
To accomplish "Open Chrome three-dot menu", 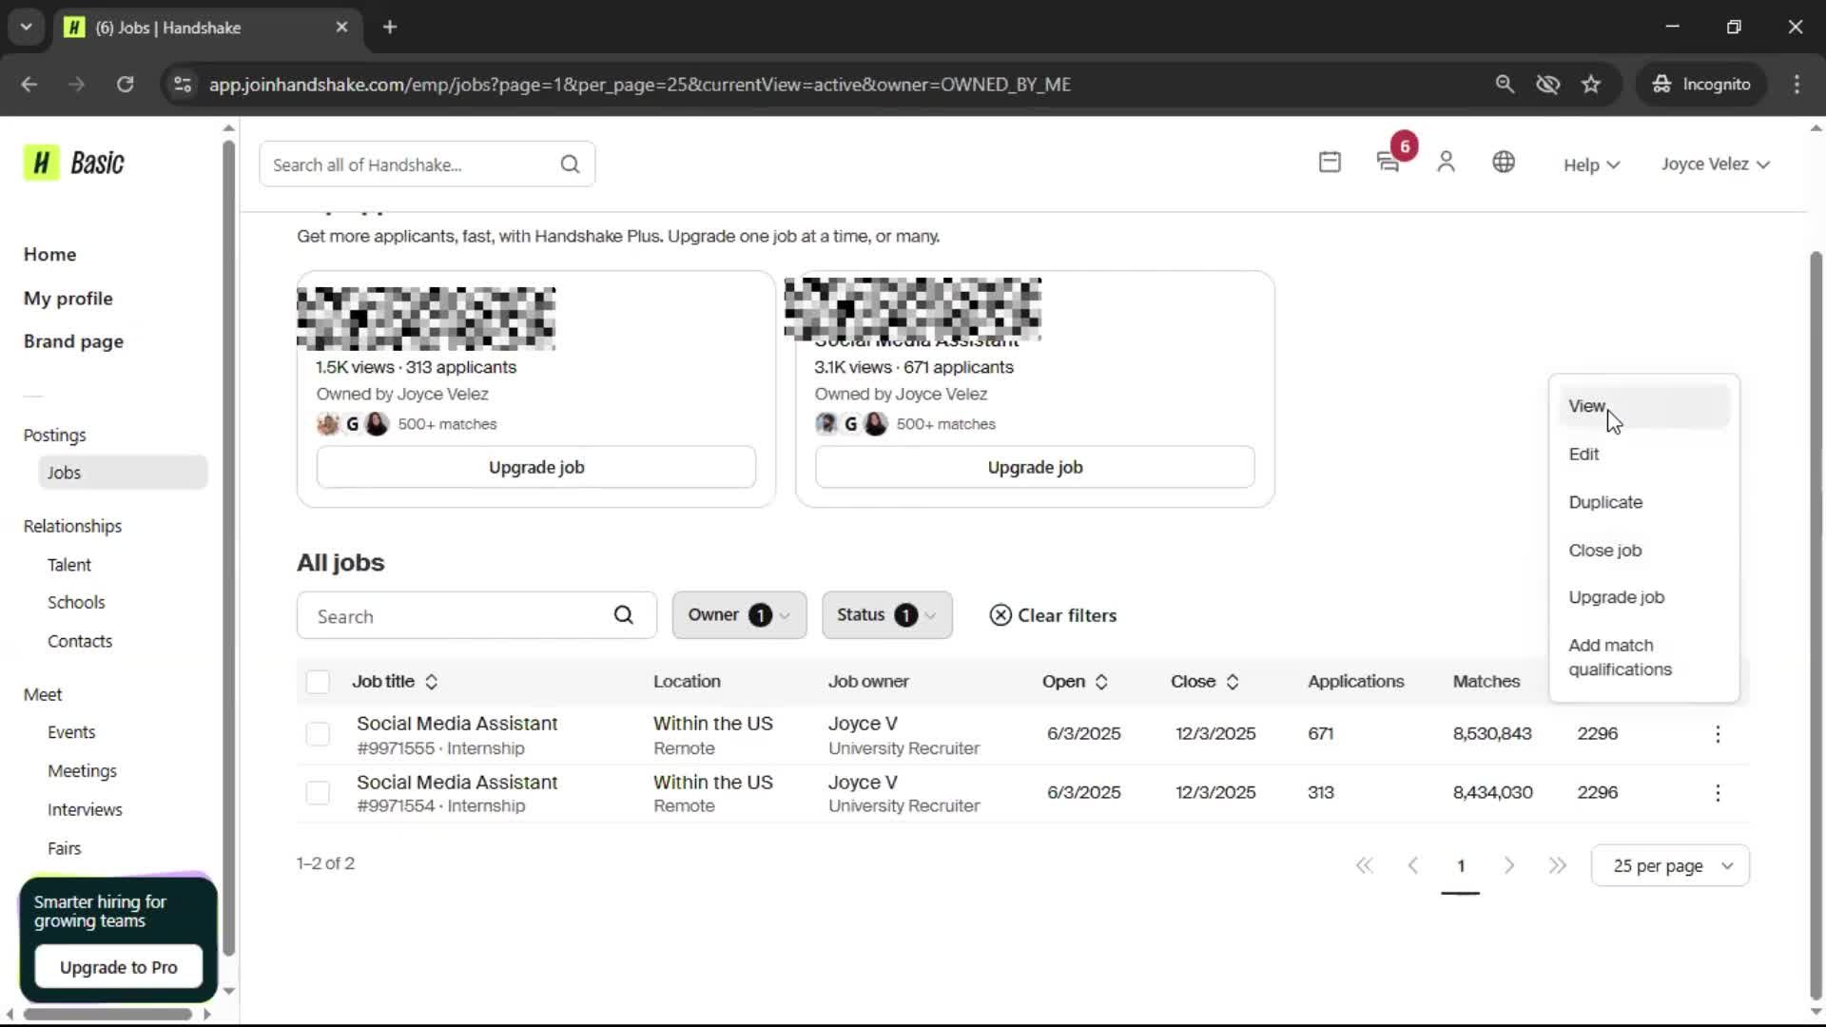I will coord(1797,85).
